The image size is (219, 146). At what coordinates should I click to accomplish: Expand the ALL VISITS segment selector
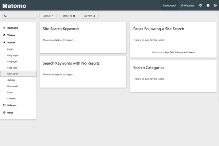tap(89, 16)
